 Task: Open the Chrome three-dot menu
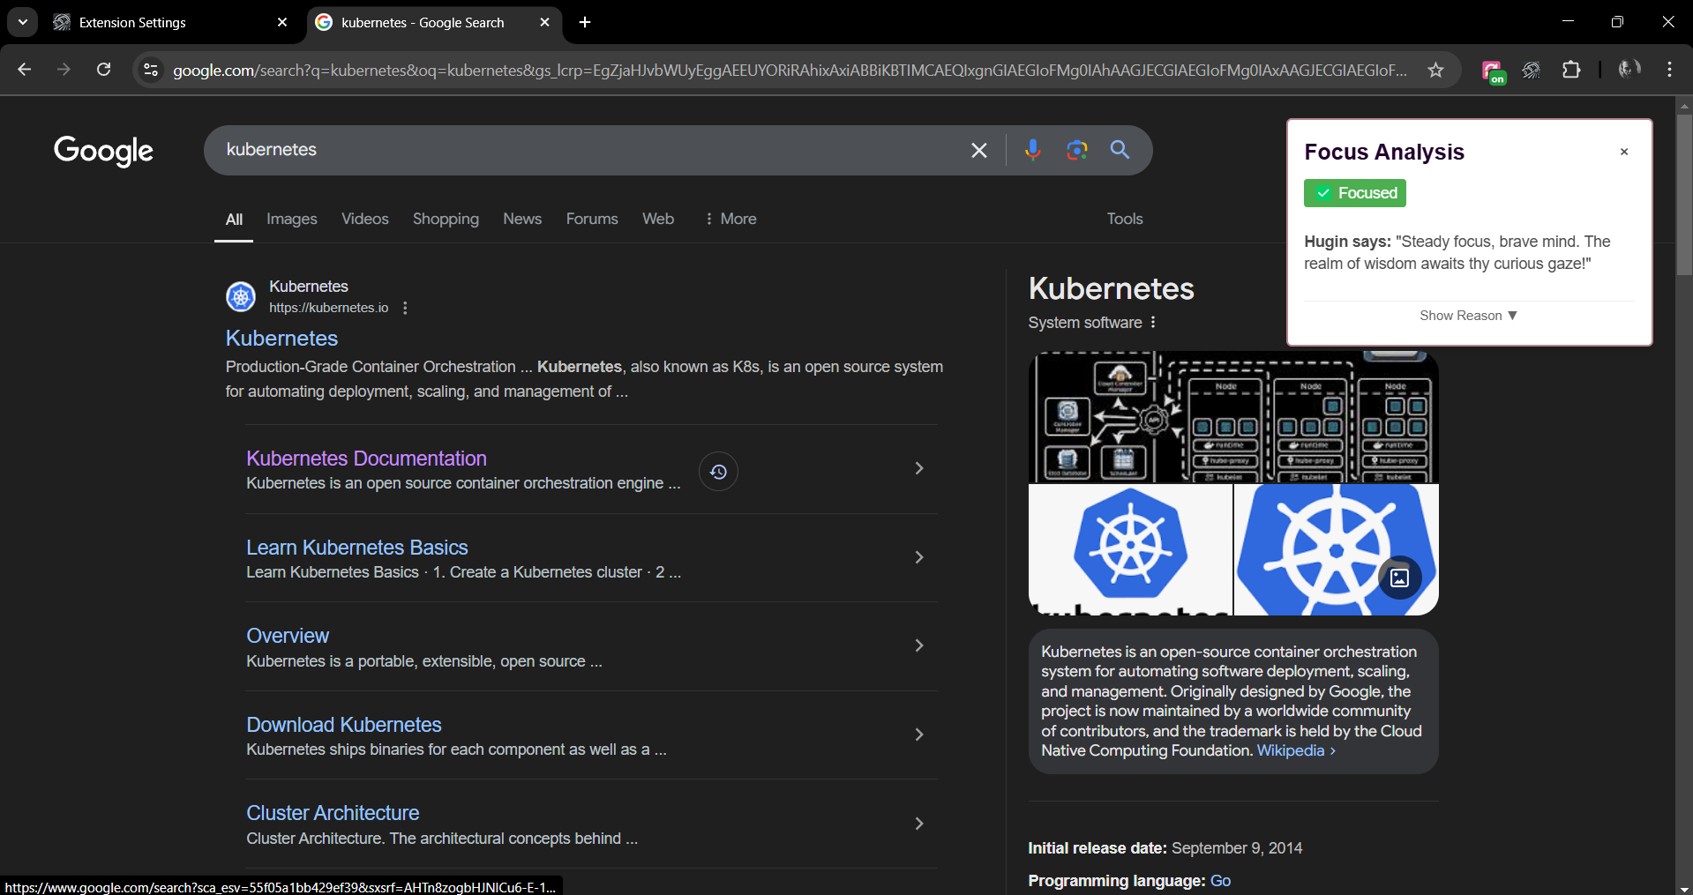pyautogui.click(x=1669, y=70)
